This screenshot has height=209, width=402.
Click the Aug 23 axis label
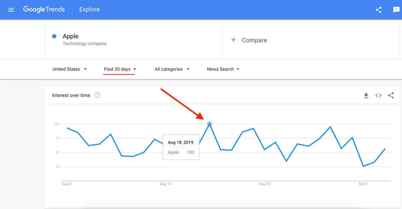(264, 184)
